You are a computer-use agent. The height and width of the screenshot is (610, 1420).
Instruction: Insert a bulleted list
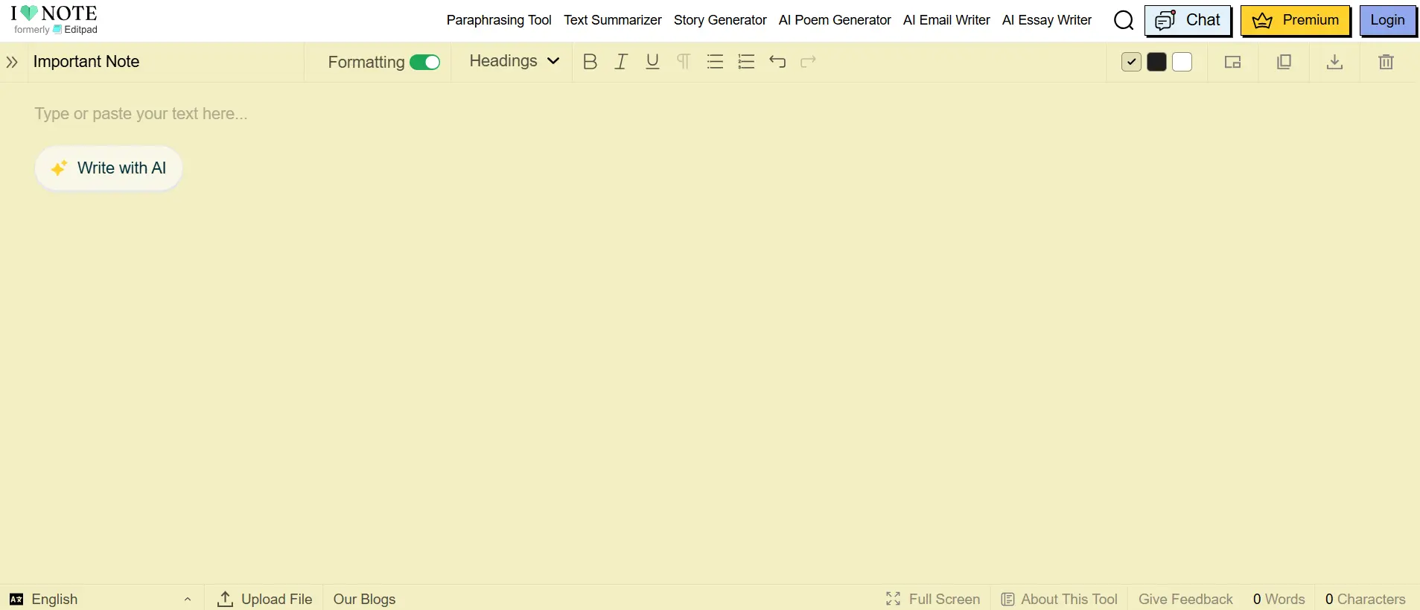tap(715, 62)
